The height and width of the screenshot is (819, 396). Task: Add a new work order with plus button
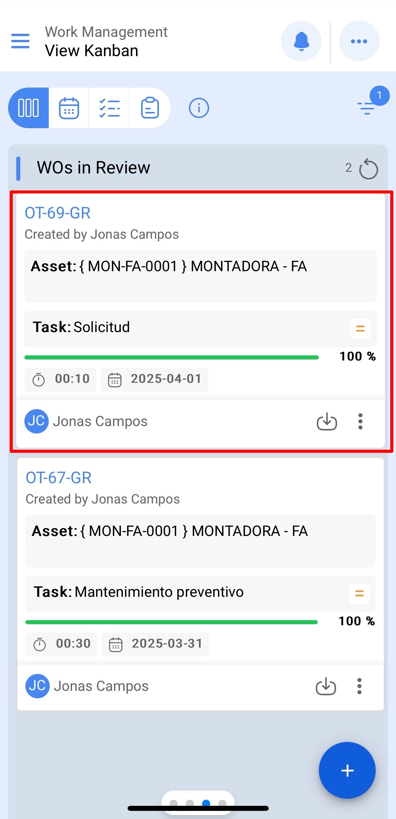pyautogui.click(x=347, y=771)
